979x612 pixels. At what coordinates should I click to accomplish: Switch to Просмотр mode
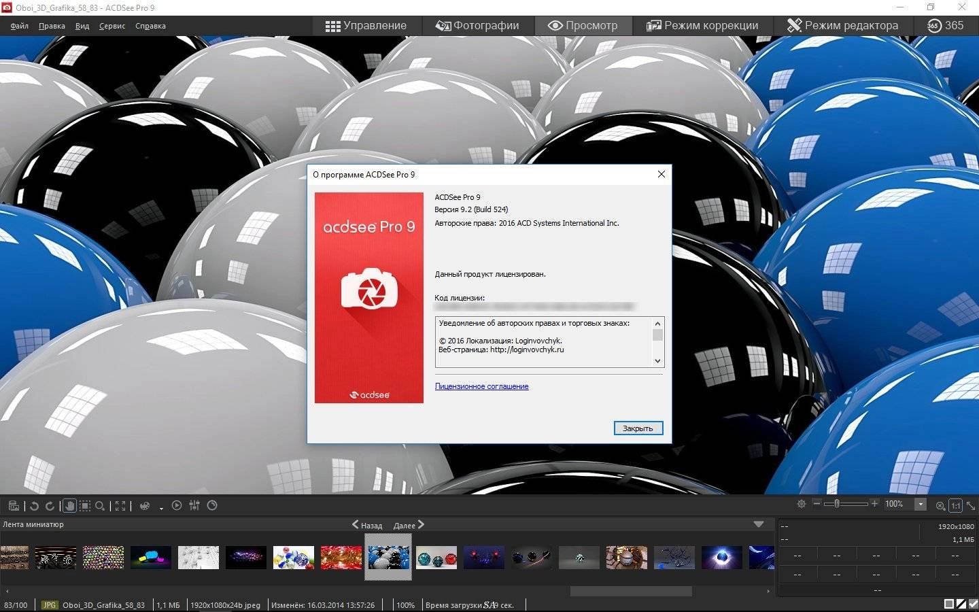[583, 25]
